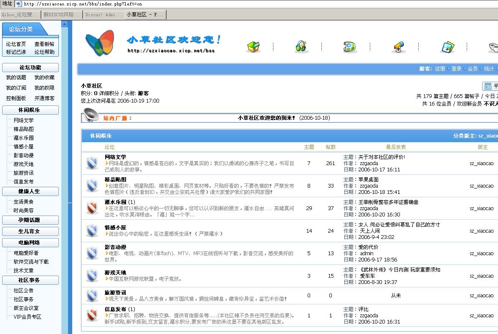
Task: Click the green box icon in header
Action: (x=253, y=47)
